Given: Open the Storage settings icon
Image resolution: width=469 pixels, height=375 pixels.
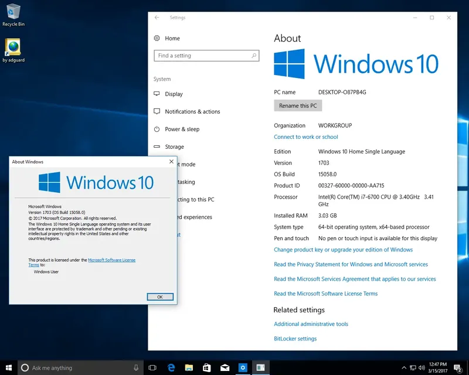Looking at the screenshot, I should [x=157, y=146].
